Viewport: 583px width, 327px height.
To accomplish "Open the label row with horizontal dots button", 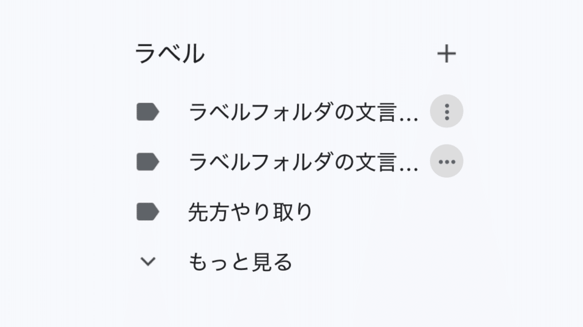I will [303, 162].
